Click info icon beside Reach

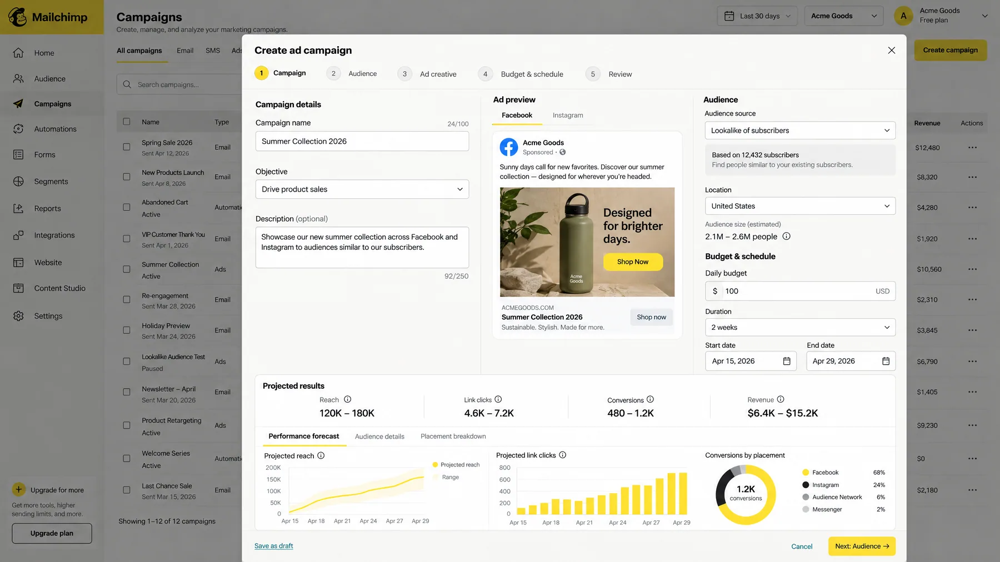(x=348, y=399)
